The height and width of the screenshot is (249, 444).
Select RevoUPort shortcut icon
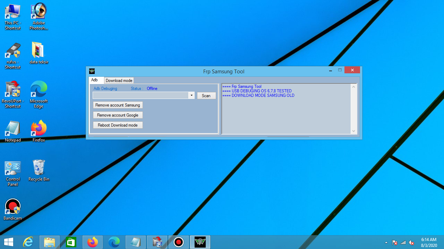13,95
